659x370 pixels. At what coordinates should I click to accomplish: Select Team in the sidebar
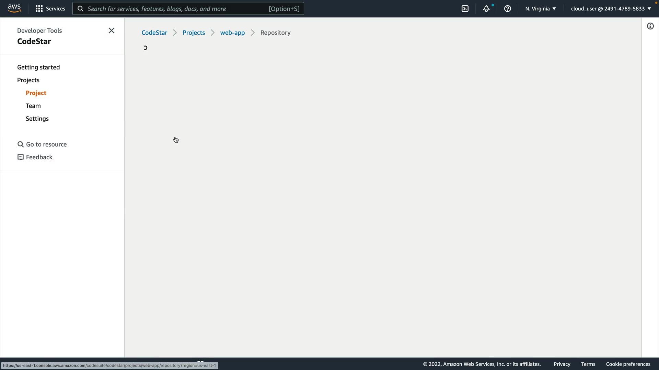click(x=33, y=106)
